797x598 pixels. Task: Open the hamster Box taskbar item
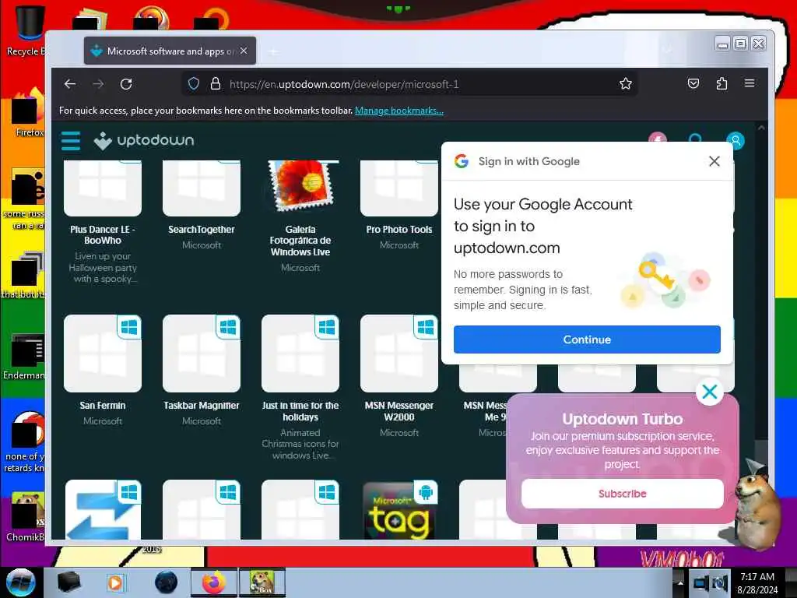[262, 582]
